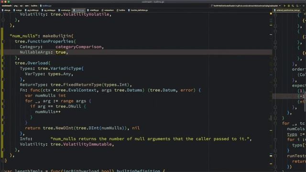Collapse the for range args loop
The width and height of the screenshot is (306, 172).
point(3,101)
